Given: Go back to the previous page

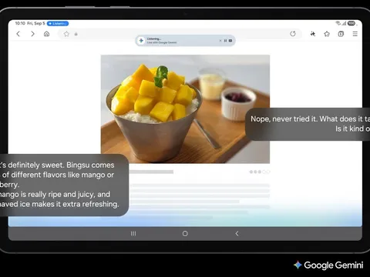Looking at the screenshot, I should (18, 34).
